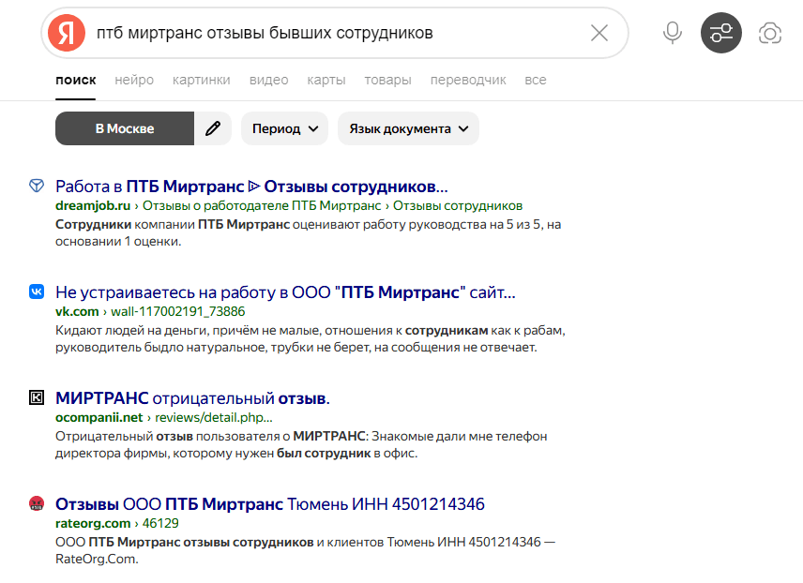Click the dreamjob favicon icon
The image size is (803, 583).
point(37,186)
